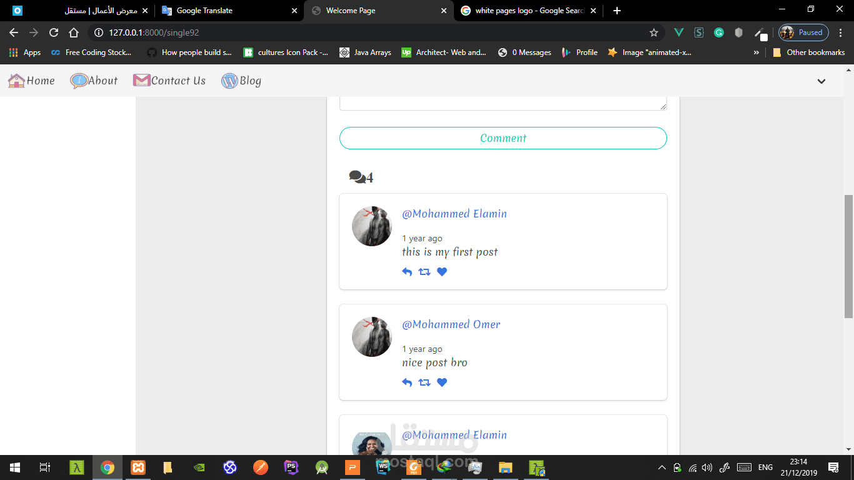Show hidden system tray icons
This screenshot has height=480, width=854.
[662, 467]
